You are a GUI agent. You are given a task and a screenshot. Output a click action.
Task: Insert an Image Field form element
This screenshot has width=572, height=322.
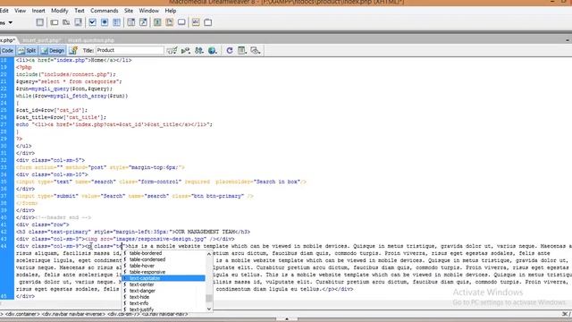pyautogui.click(x=157, y=22)
